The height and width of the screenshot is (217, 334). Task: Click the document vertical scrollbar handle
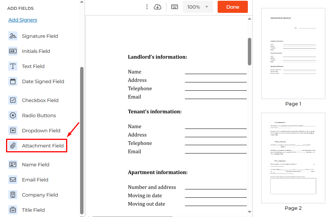click(249, 51)
